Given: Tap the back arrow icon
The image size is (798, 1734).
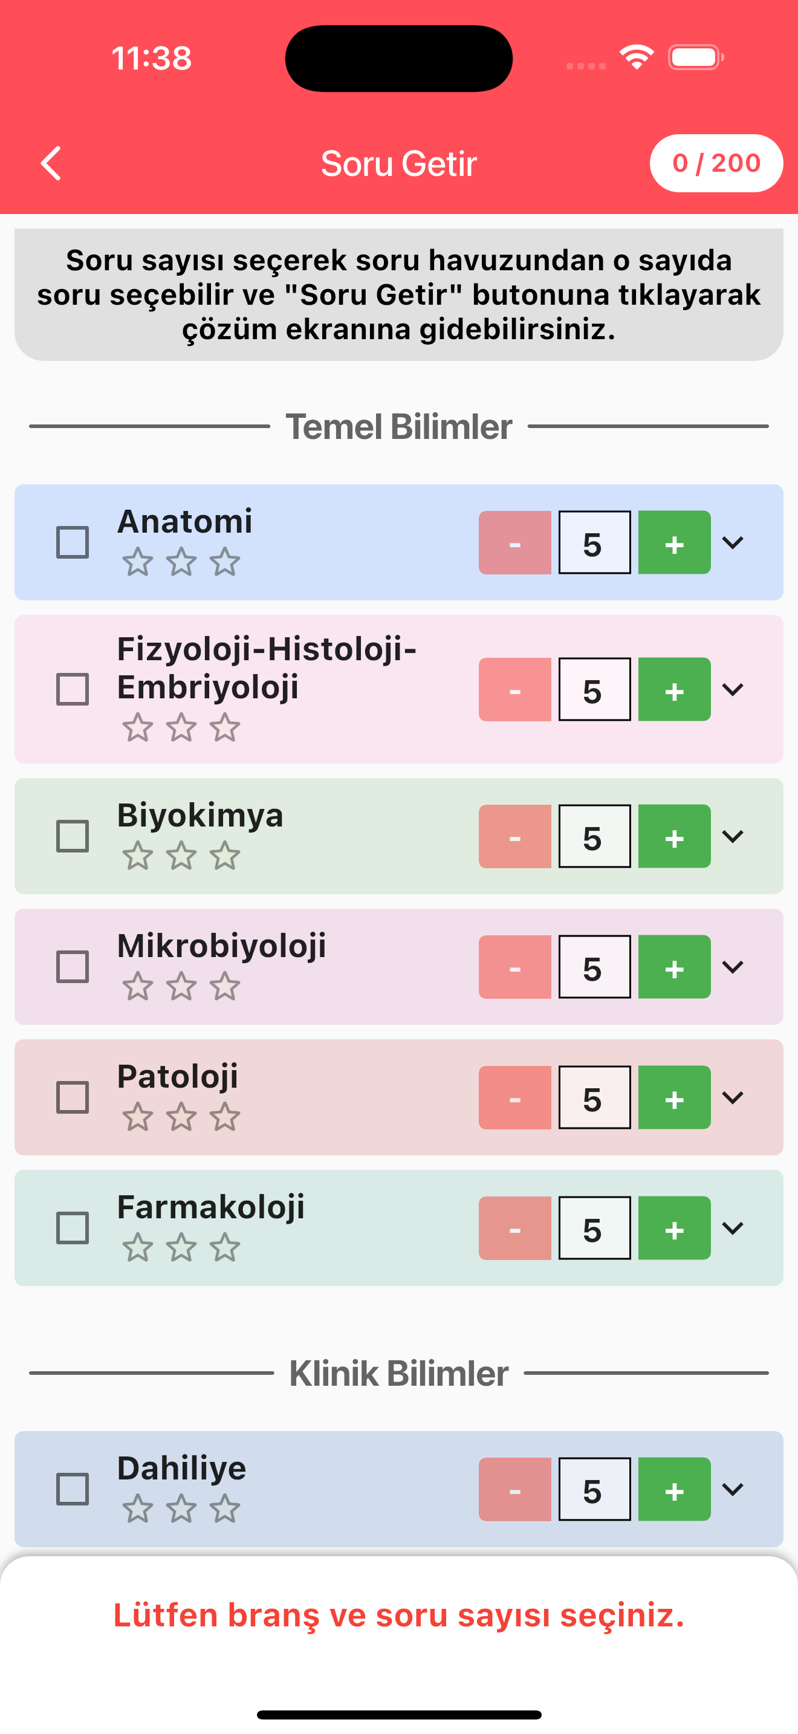Looking at the screenshot, I should [x=51, y=164].
